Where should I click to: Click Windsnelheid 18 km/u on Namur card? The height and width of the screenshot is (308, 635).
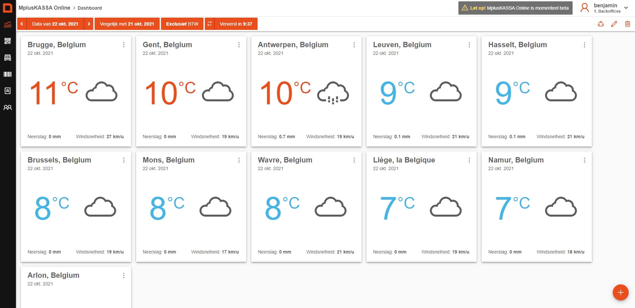click(561, 252)
